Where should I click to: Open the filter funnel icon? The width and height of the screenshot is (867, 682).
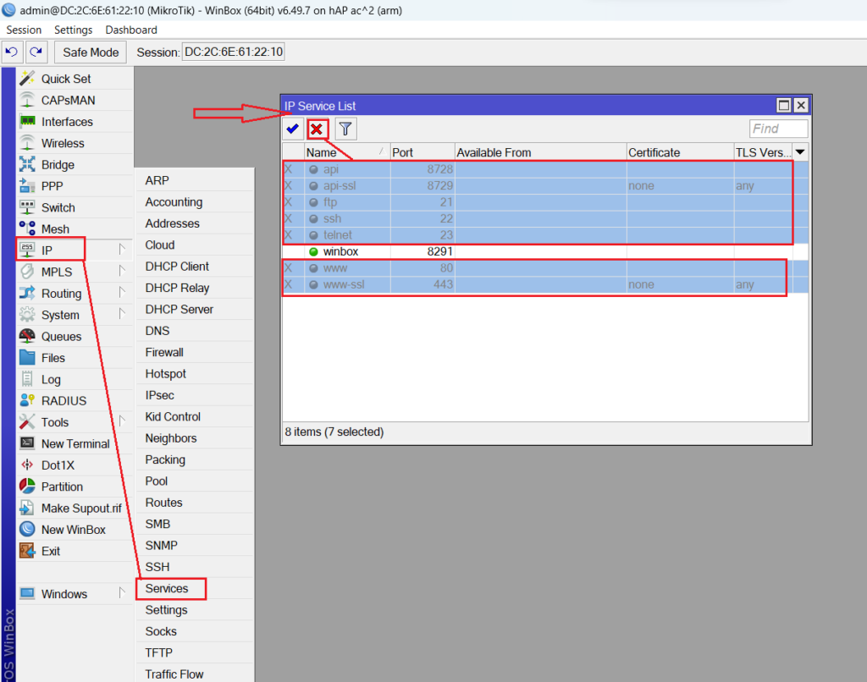[x=345, y=129]
